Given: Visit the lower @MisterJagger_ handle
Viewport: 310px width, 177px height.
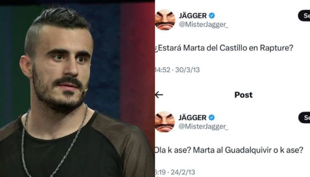Looking at the screenshot, I should pyautogui.click(x=203, y=126).
